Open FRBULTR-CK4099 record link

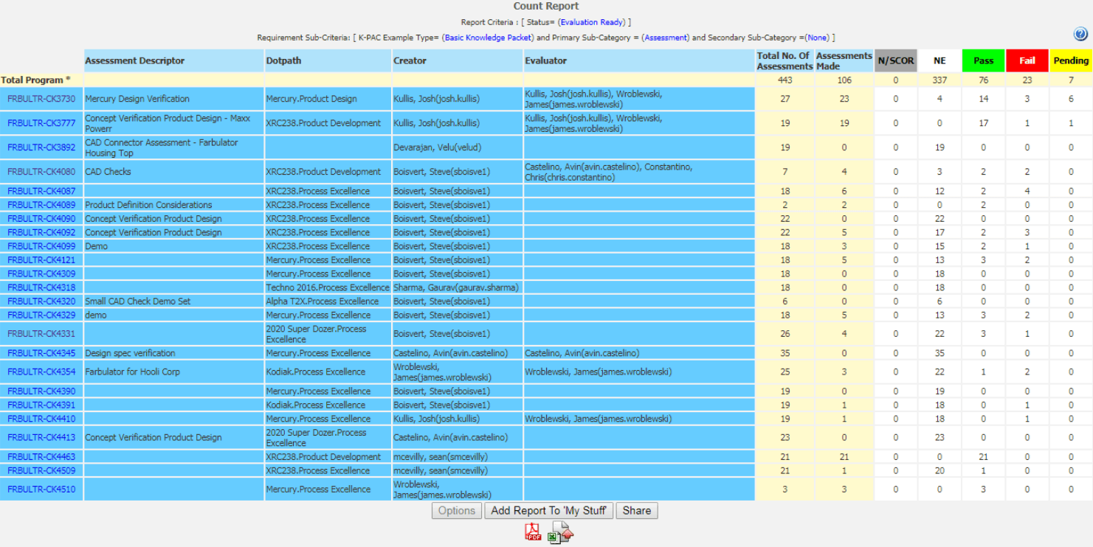[41, 246]
